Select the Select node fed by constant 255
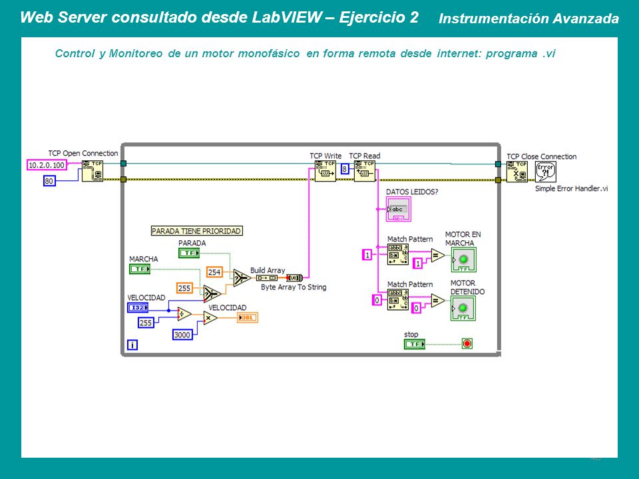Screen dimensions: 639x479 pyautogui.click(x=212, y=293)
